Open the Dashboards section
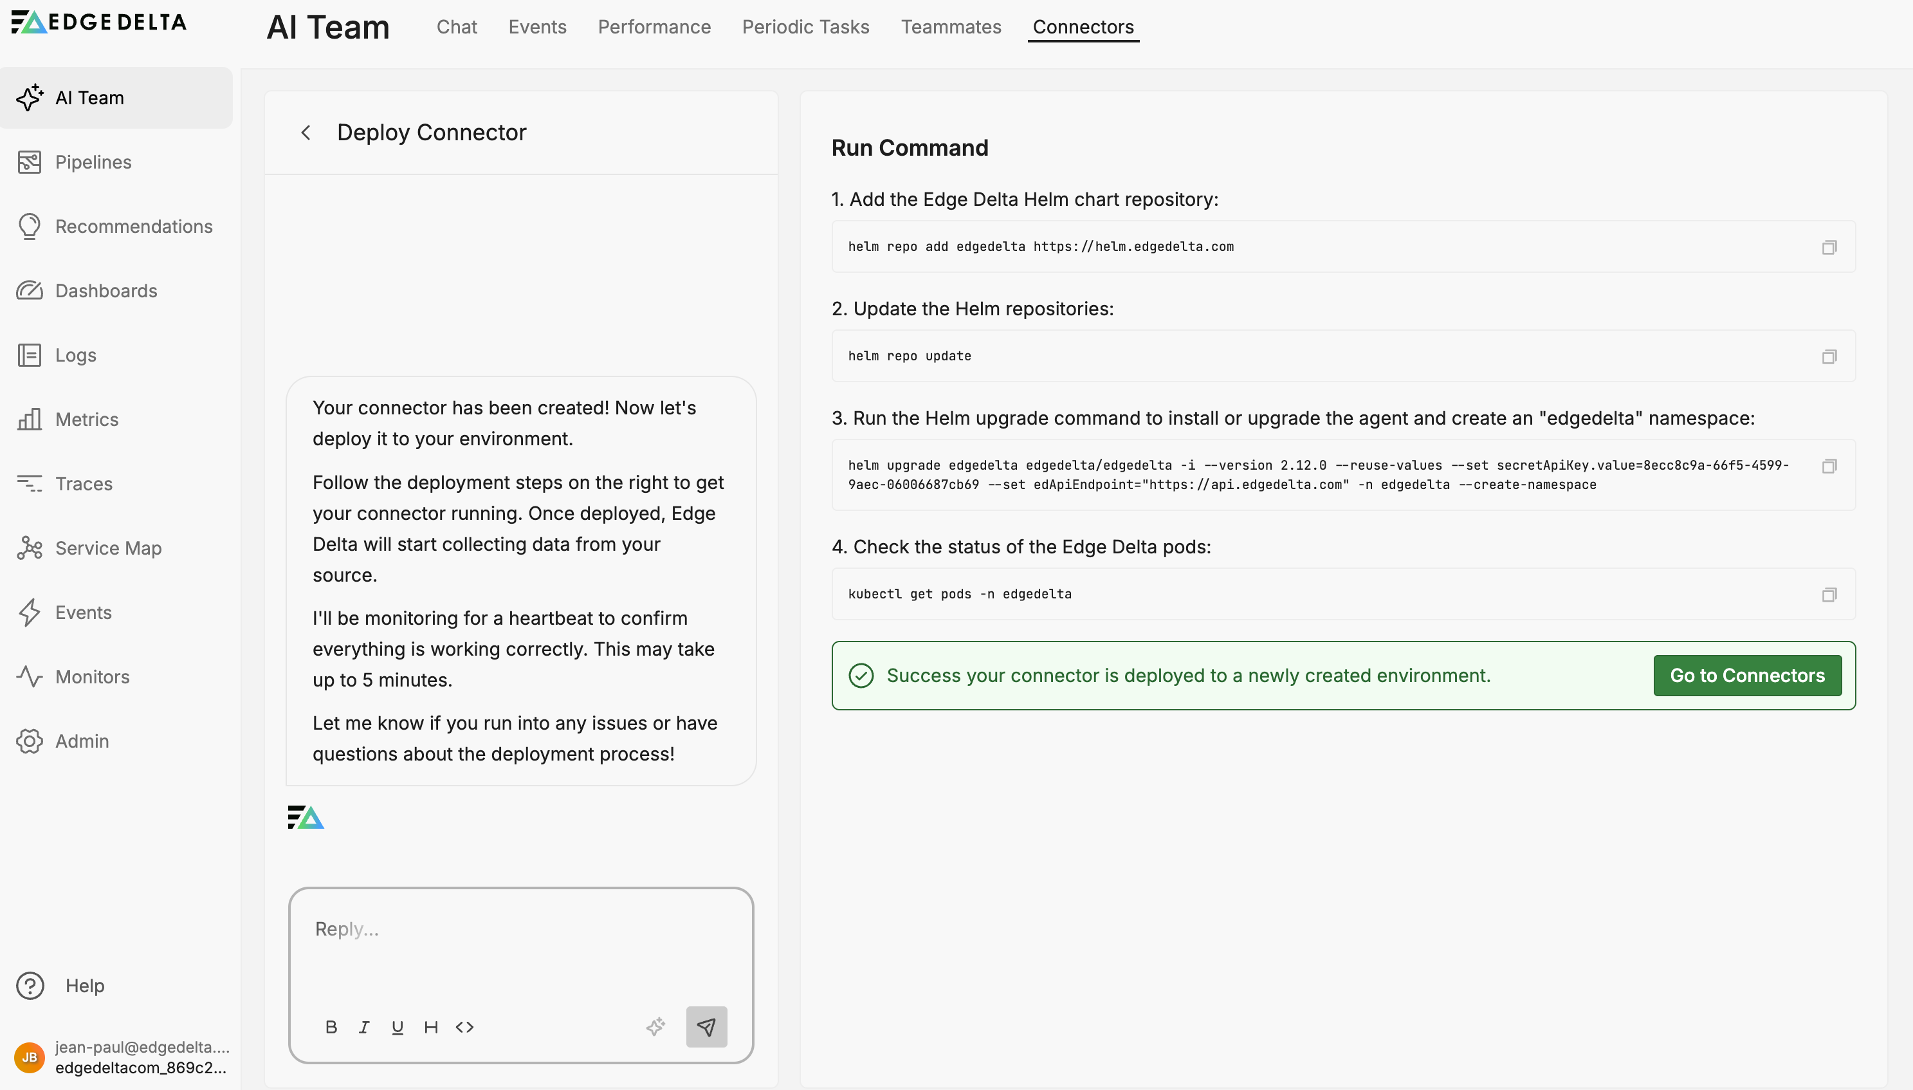This screenshot has height=1090, width=1913. click(105, 290)
